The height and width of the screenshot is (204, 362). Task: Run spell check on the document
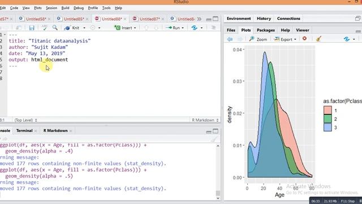(x=44, y=28)
